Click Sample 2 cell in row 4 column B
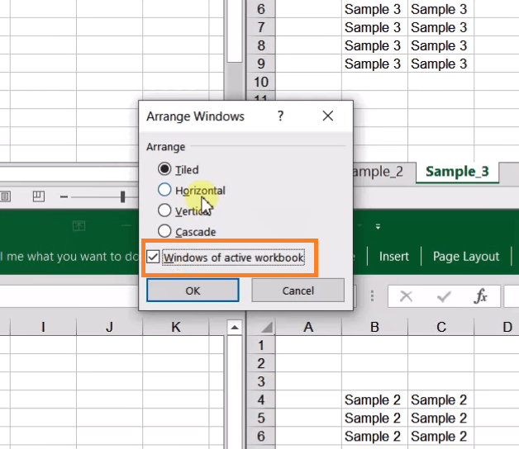 (374, 399)
